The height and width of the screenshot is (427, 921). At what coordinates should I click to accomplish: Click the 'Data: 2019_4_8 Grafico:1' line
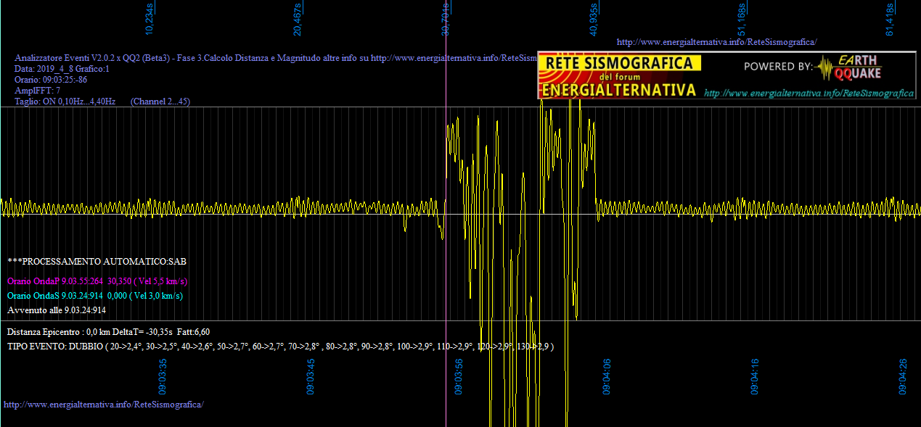[62, 69]
